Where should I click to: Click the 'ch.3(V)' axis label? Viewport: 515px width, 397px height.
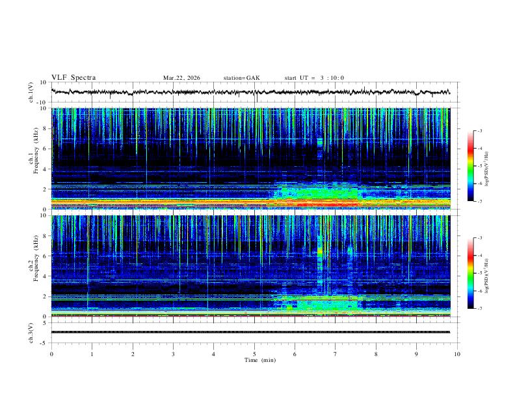tap(31, 333)
